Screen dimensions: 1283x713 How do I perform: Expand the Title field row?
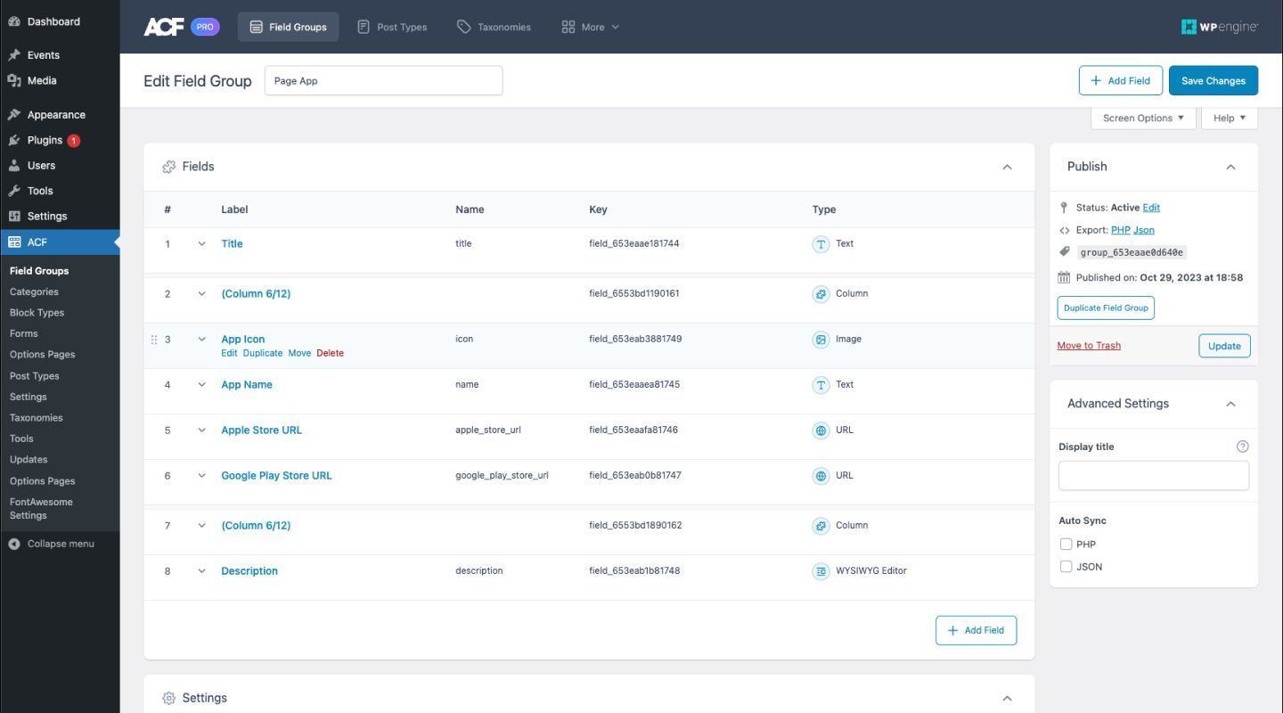(201, 243)
